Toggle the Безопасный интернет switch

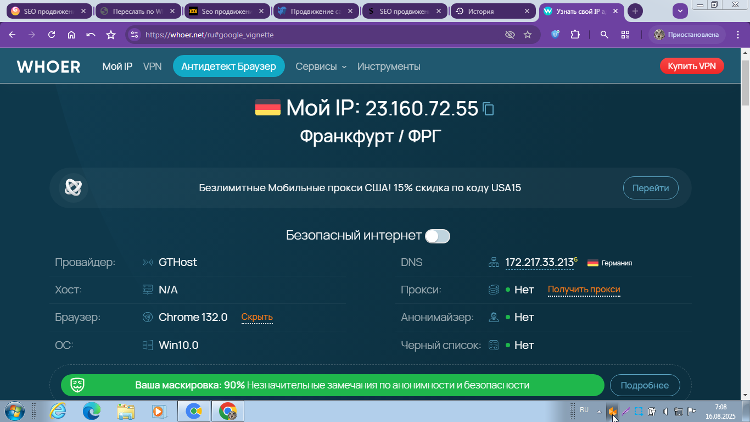coord(438,236)
